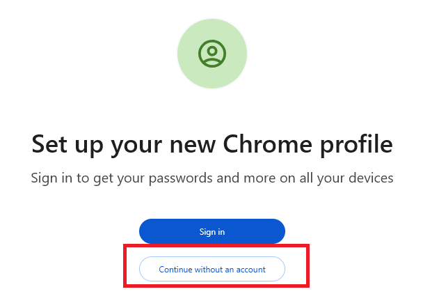Click the word "profile" in the heading

[x=358, y=144]
